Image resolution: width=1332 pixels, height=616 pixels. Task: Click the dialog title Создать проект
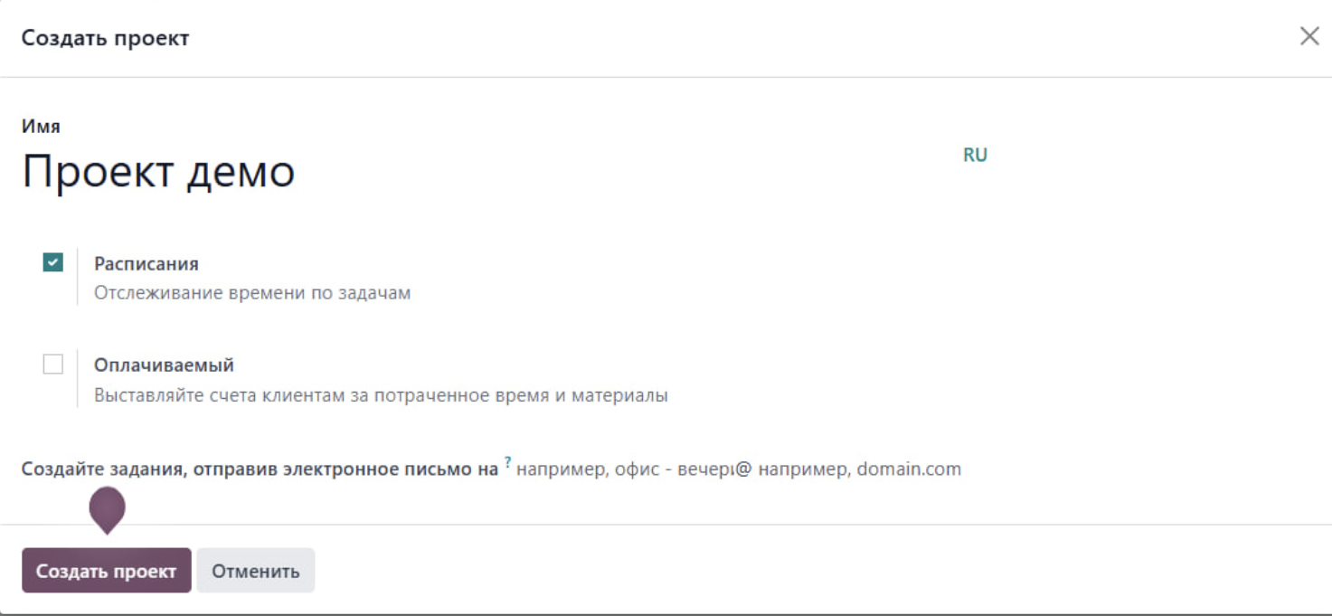tap(106, 38)
